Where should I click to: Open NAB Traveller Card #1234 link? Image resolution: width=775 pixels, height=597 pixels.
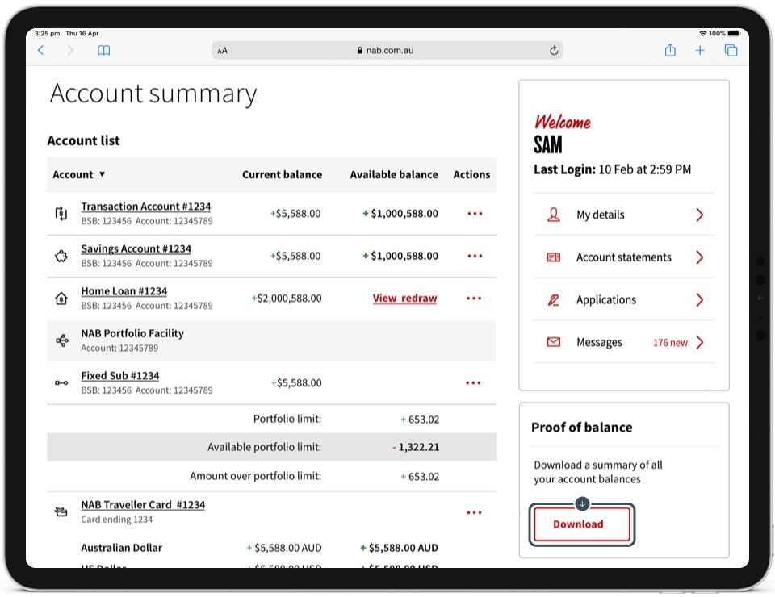click(x=143, y=505)
